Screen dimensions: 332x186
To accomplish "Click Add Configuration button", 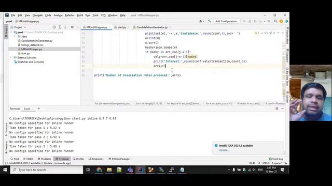I will (x=227, y=21).
